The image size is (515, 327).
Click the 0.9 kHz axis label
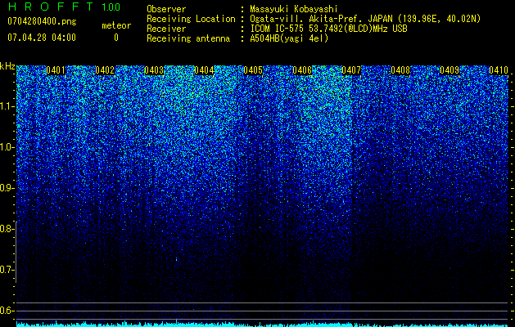tap(7, 188)
